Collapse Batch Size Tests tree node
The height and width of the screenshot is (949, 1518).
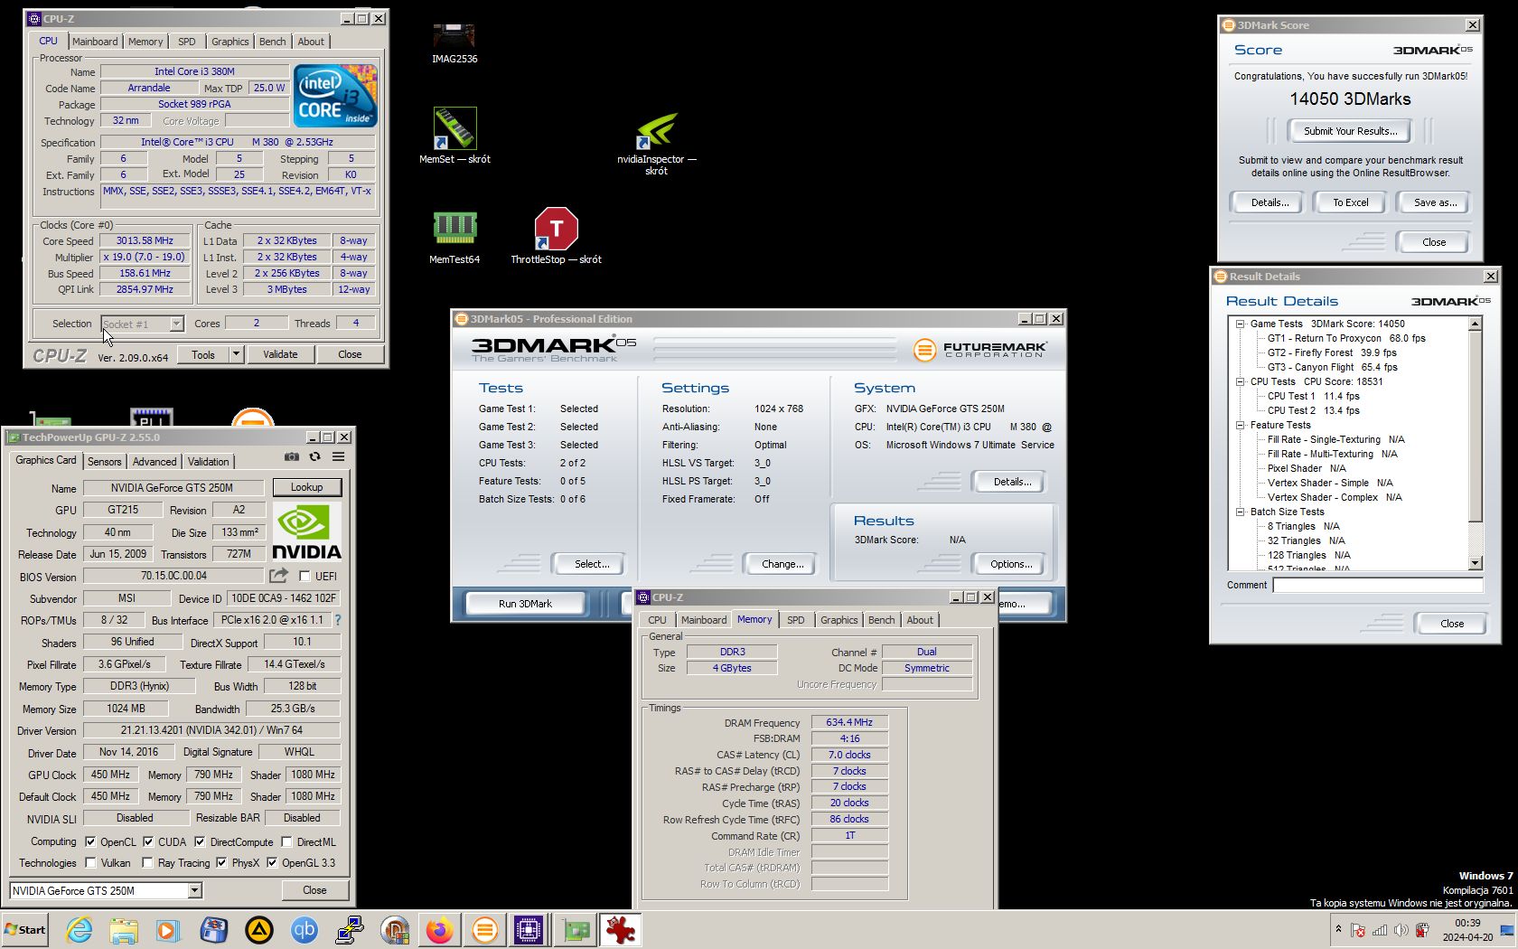tap(1241, 512)
